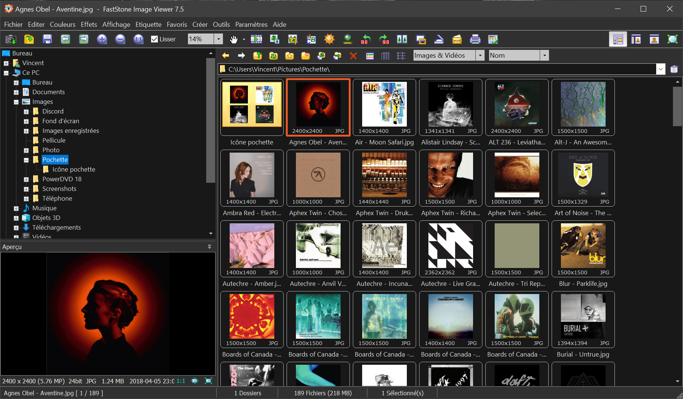683x399 pixels.
Task: Go to previous image with green arrow
Action: click(66, 39)
